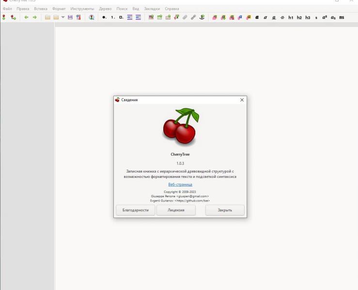Open the Вид menu

[136, 9]
